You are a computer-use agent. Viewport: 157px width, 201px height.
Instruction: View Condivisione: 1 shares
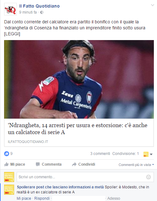pos(126,154)
